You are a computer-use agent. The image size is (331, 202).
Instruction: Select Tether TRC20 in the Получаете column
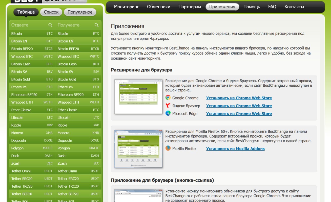tap(78, 186)
